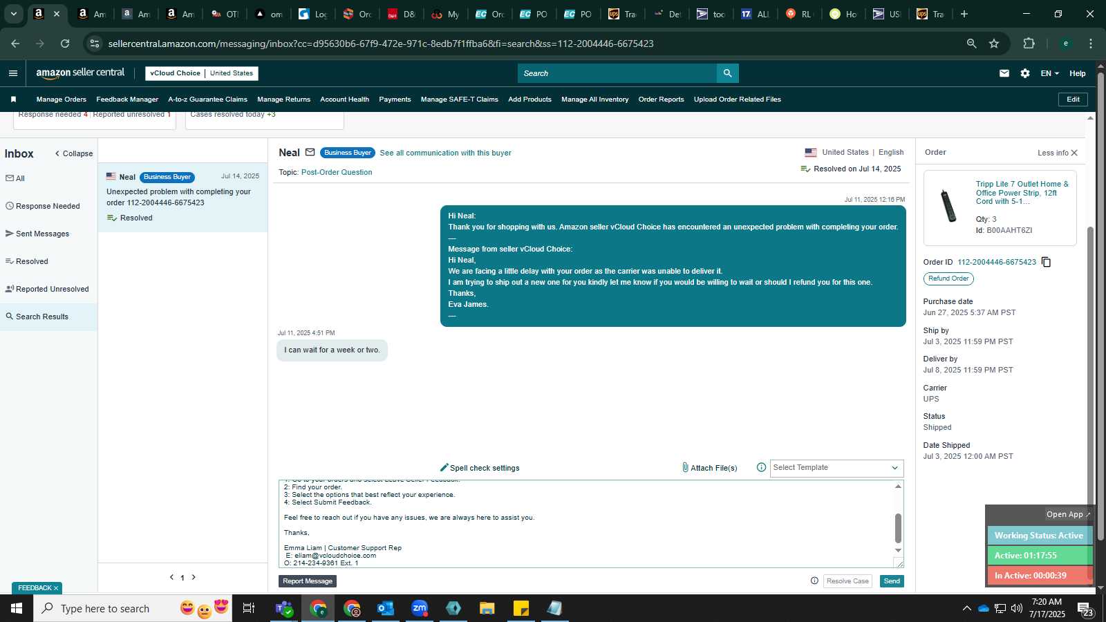Click the Resolve Case button
This screenshot has width=1106, height=622.
coord(847,581)
